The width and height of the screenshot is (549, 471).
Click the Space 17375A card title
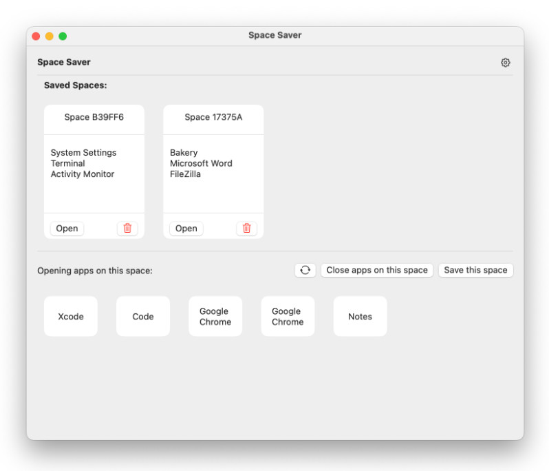tap(213, 117)
